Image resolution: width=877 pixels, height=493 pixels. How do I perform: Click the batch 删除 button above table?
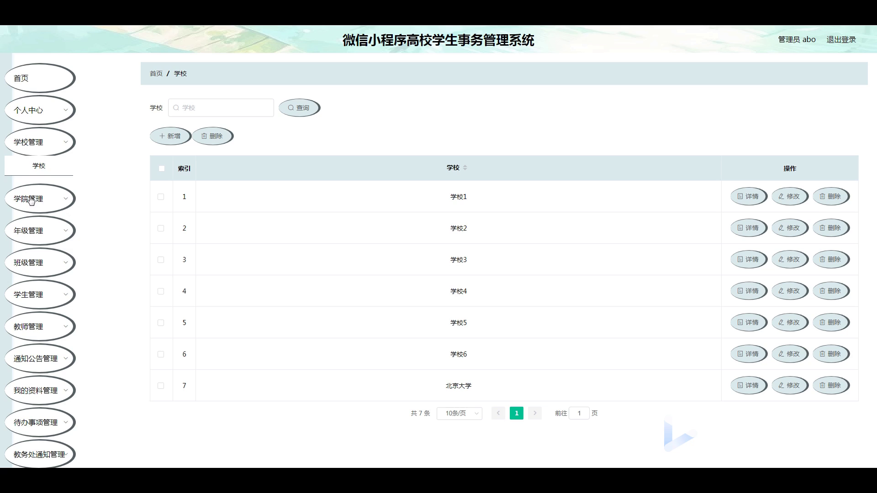pyautogui.click(x=212, y=136)
